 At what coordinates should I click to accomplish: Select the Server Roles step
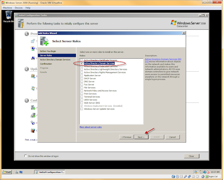coord(57,55)
